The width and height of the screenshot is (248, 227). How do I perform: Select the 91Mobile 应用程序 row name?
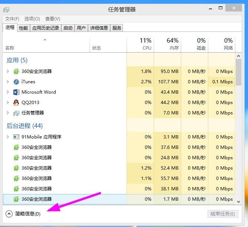[42, 137]
